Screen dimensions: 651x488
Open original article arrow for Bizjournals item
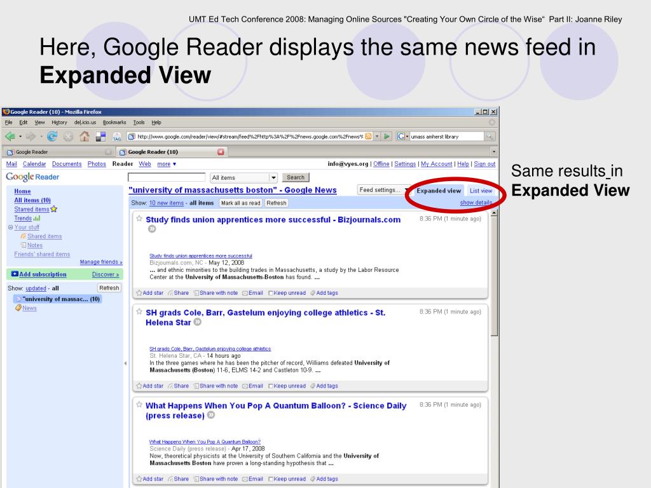click(152, 229)
